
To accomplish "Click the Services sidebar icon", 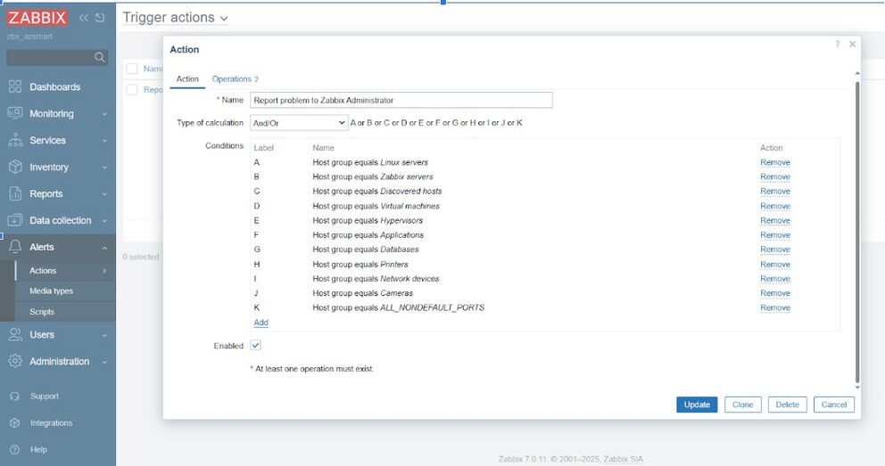I will 15,141.
